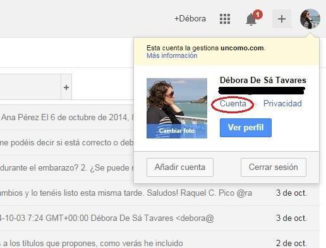Open the notifications bell icon
The width and height of the screenshot is (326, 248).
[251, 19]
